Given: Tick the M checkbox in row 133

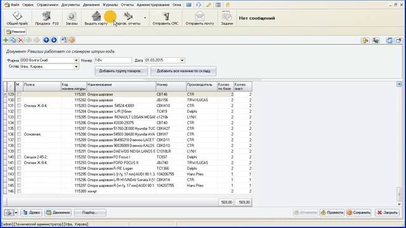Looking at the screenshot, I should coord(19,117).
